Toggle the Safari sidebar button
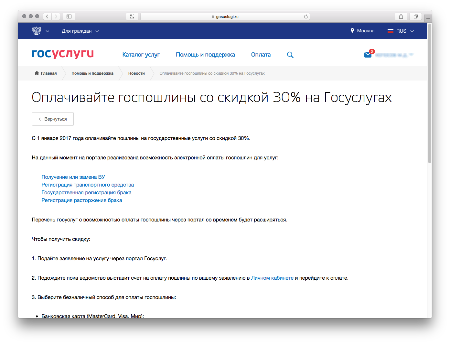 point(69,16)
